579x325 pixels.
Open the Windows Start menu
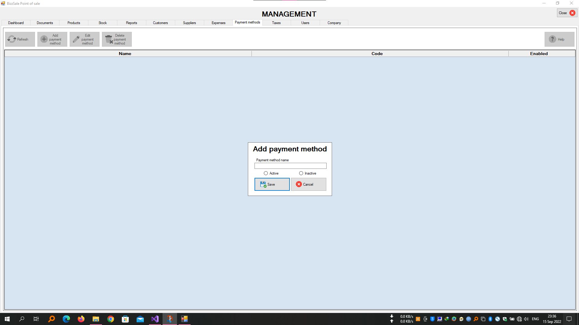click(x=7, y=319)
